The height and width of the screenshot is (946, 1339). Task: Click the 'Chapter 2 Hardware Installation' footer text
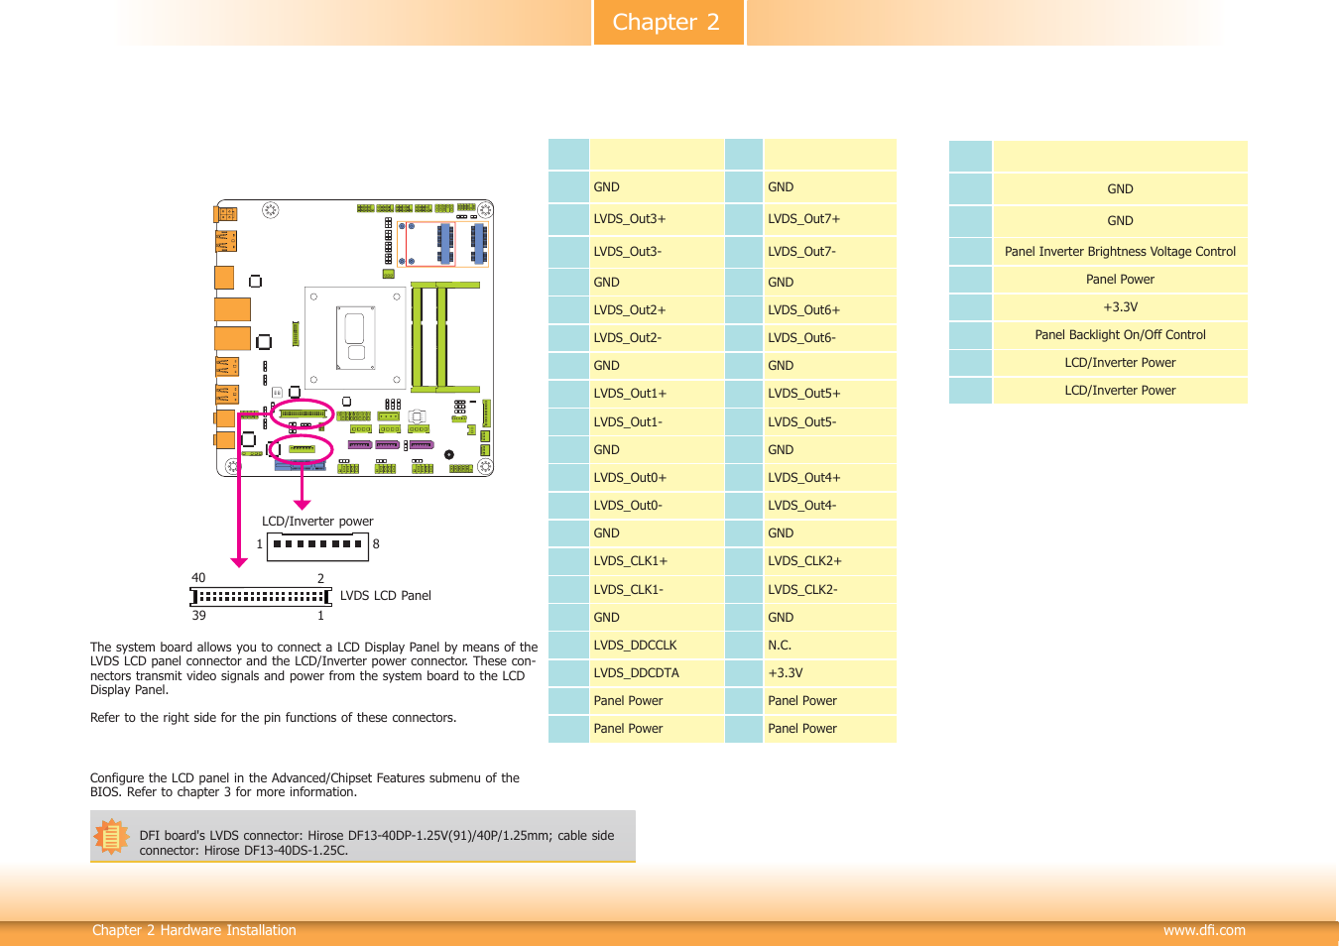click(x=194, y=930)
